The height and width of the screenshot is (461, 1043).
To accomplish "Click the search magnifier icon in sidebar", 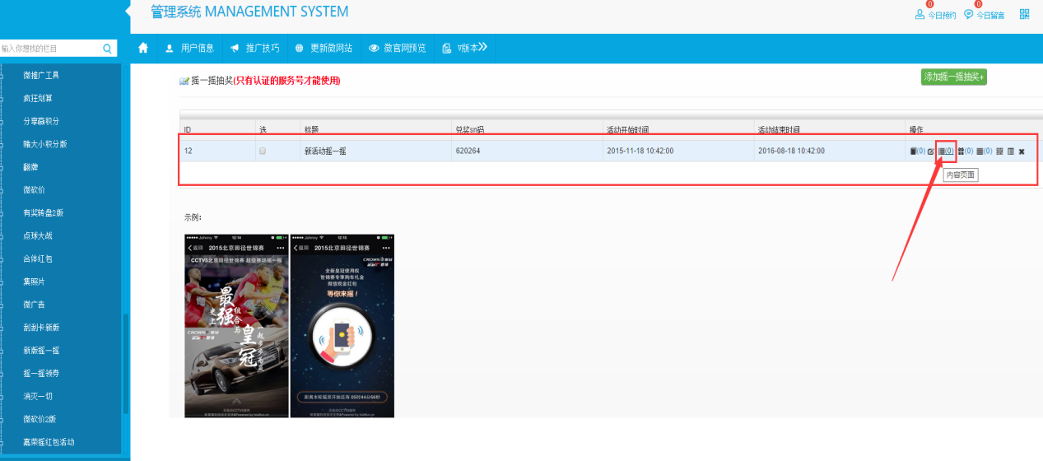I will point(107,49).
